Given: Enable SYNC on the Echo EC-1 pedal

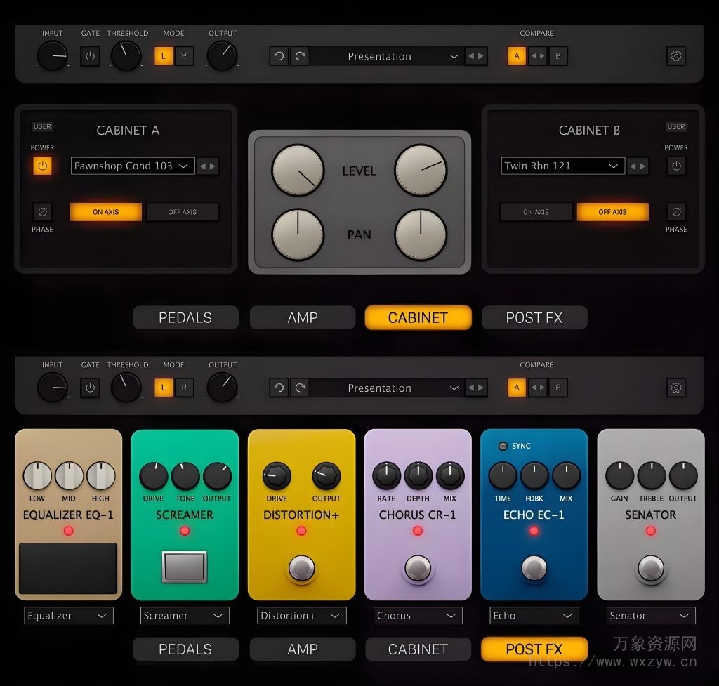Looking at the screenshot, I should tap(503, 445).
